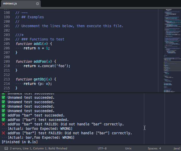Click red X beside addFoo "bar" FAILED

(x=3, y=124)
